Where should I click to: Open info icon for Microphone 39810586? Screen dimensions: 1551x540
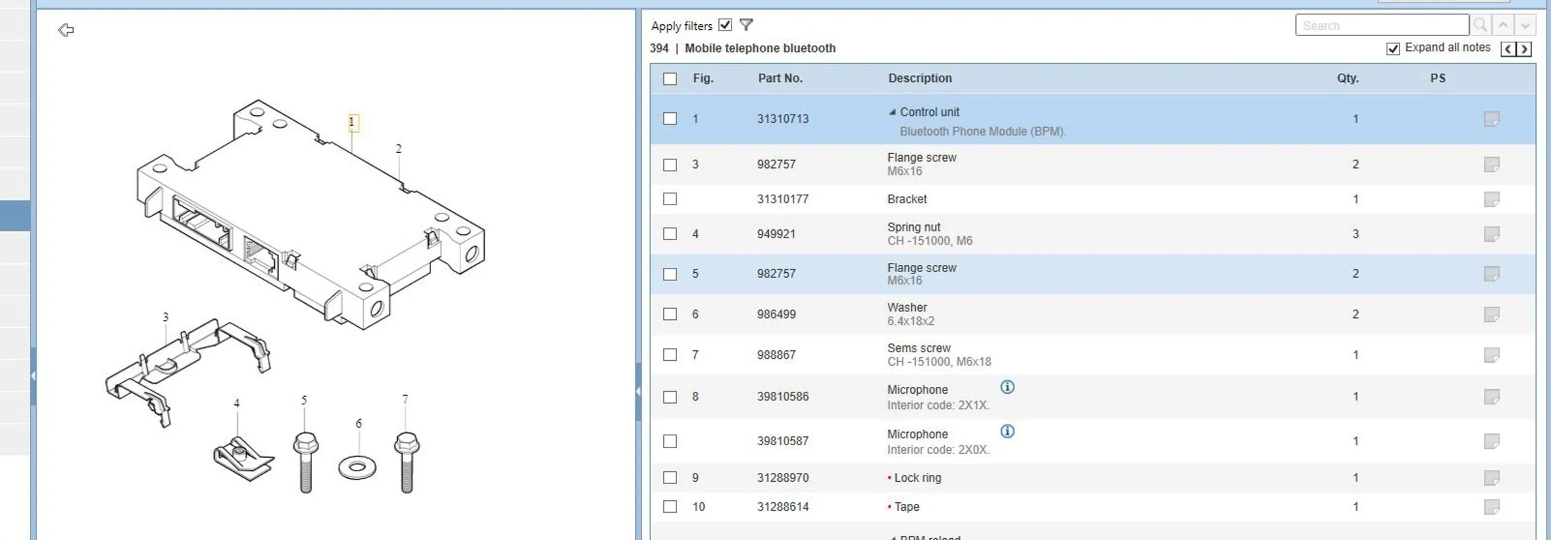pos(1007,387)
